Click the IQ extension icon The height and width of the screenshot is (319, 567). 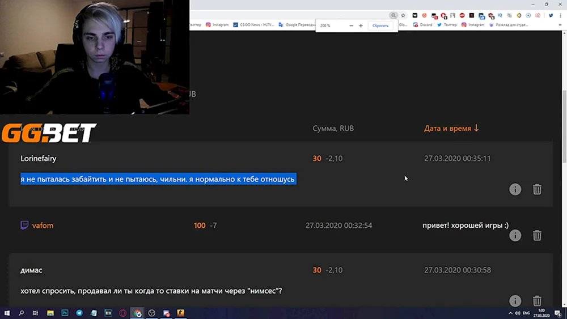500,15
